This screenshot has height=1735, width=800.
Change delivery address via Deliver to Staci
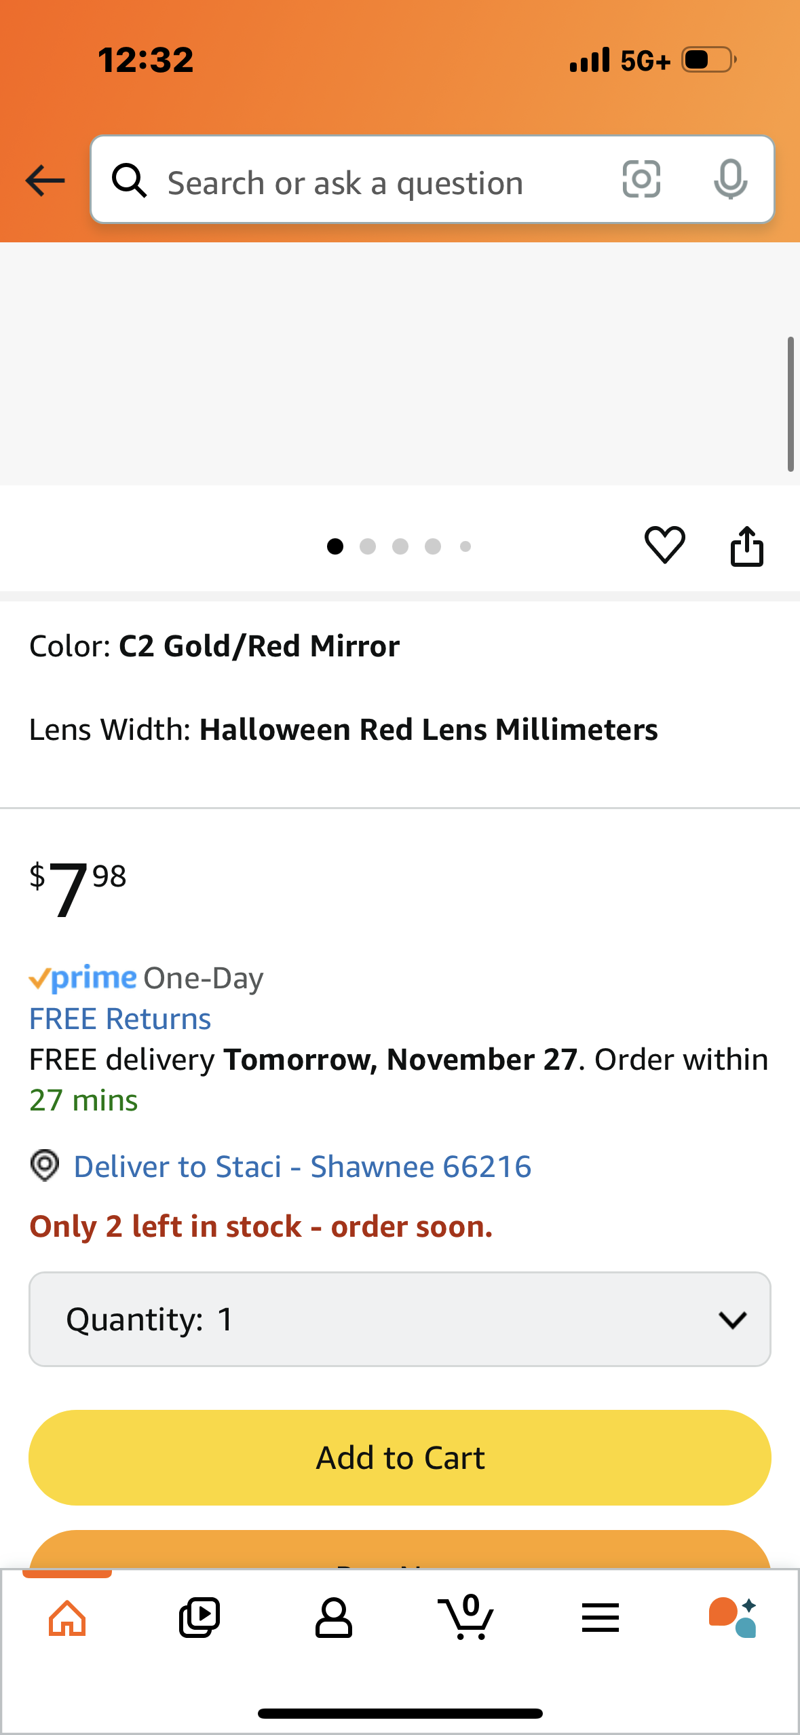tap(303, 1165)
